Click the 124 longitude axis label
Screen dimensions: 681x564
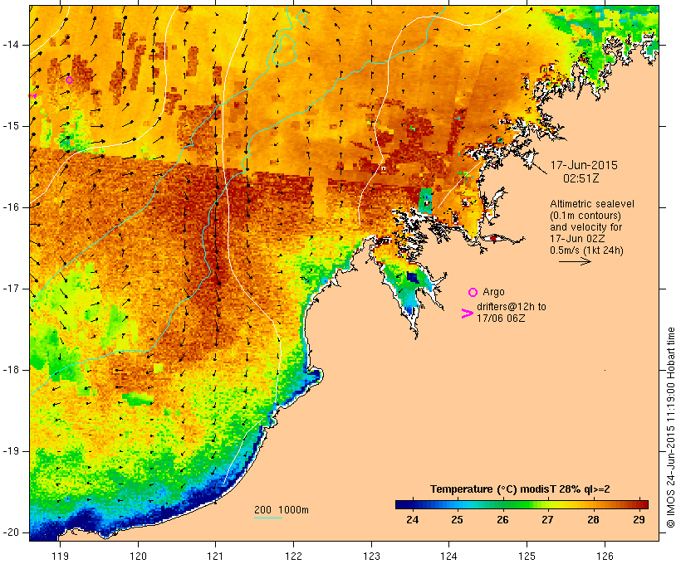tap(448, 556)
